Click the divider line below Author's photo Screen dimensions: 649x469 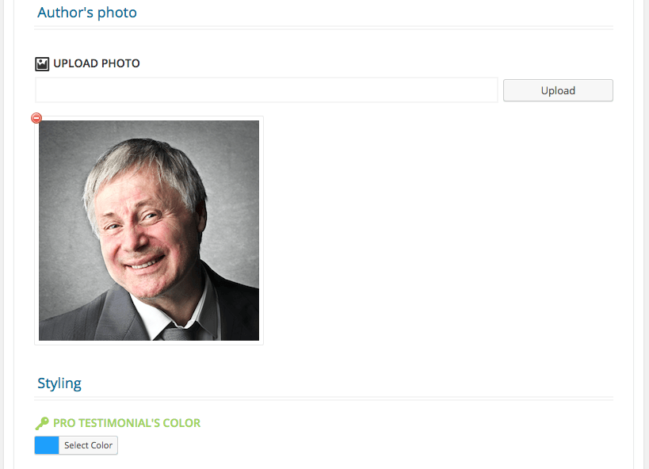323,28
